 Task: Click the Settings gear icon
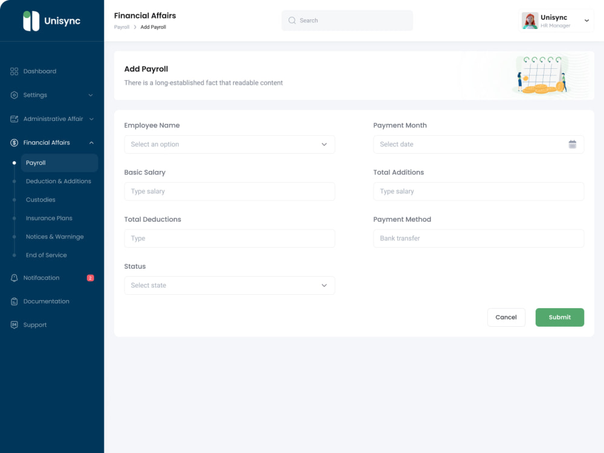coord(14,95)
